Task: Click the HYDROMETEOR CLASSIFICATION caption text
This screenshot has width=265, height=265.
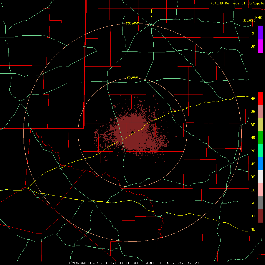Action: [x=103, y=263]
